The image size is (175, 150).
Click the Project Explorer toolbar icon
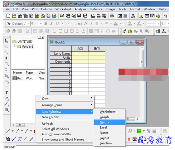141,16
